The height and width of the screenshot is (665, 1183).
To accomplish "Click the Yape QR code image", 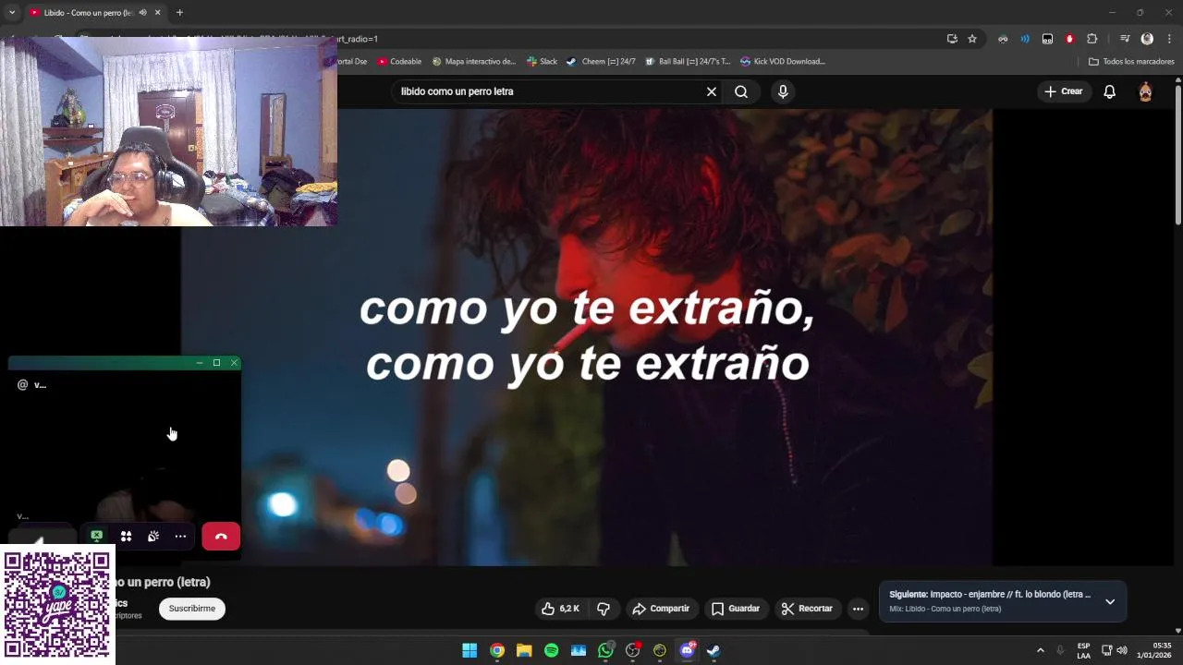I will (57, 604).
